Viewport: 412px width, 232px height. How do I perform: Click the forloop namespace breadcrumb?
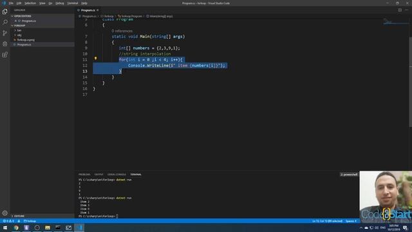click(108, 16)
